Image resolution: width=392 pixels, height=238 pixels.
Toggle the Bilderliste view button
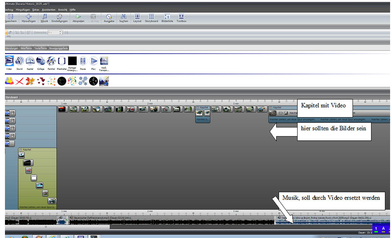(167, 18)
